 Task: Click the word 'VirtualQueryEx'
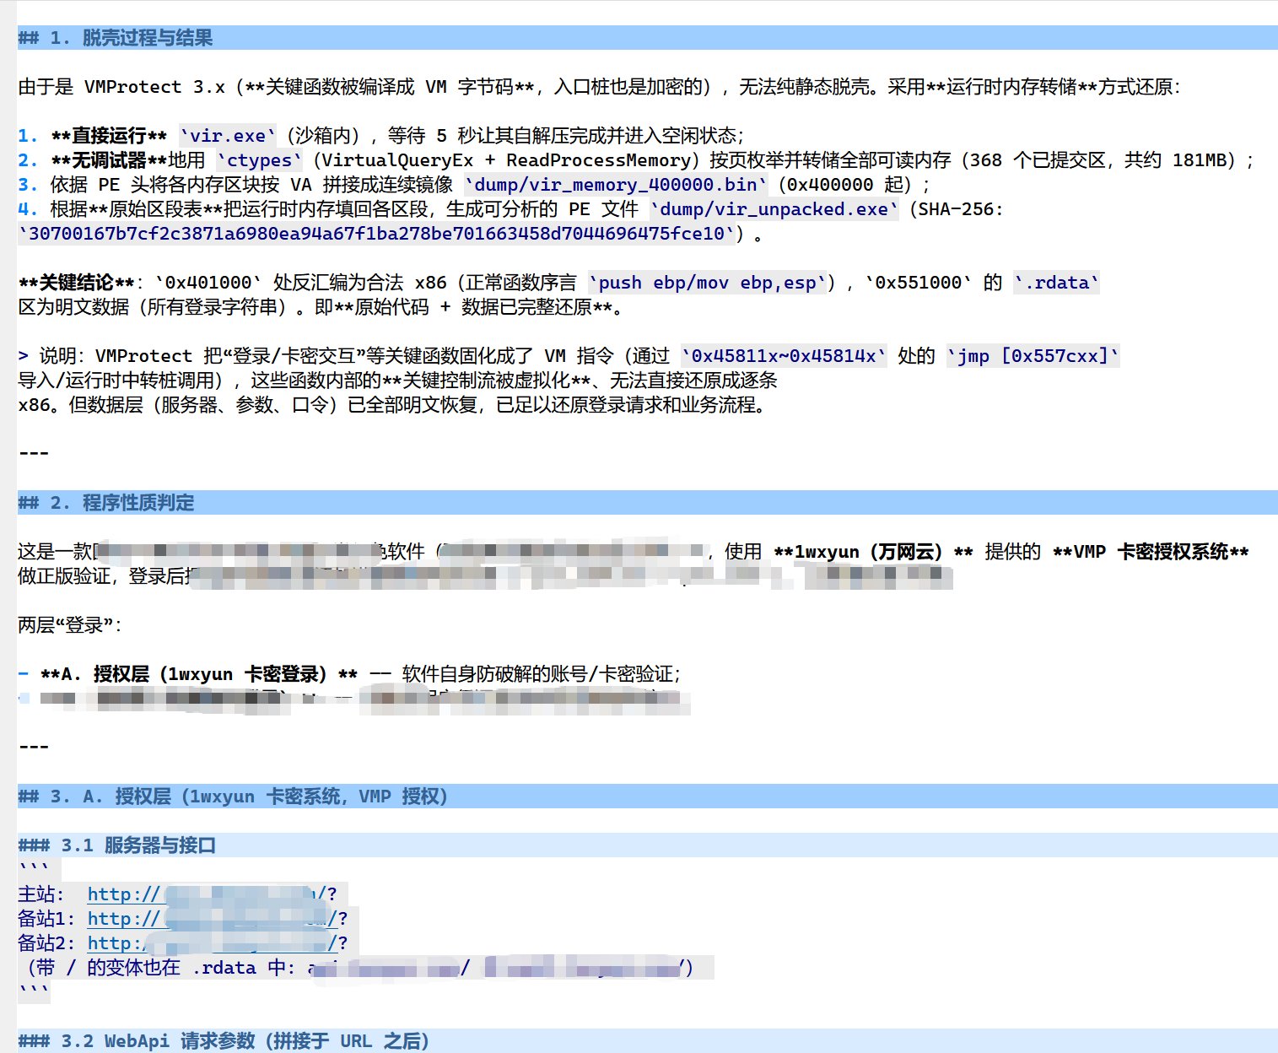(397, 160)
